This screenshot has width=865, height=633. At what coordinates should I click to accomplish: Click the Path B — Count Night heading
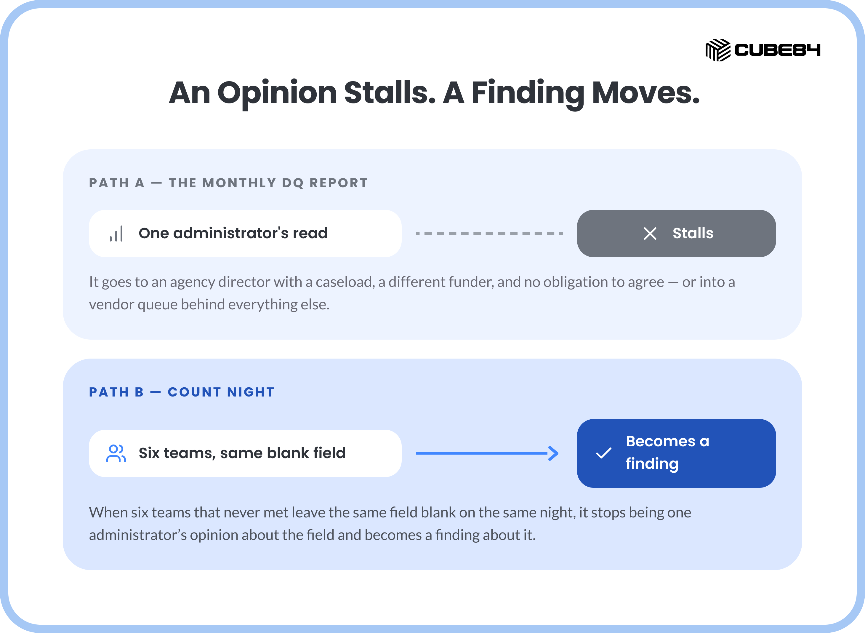(x=182, y=392)
